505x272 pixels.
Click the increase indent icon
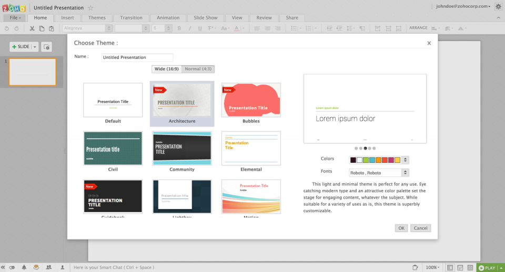click(x=339, y=28)
